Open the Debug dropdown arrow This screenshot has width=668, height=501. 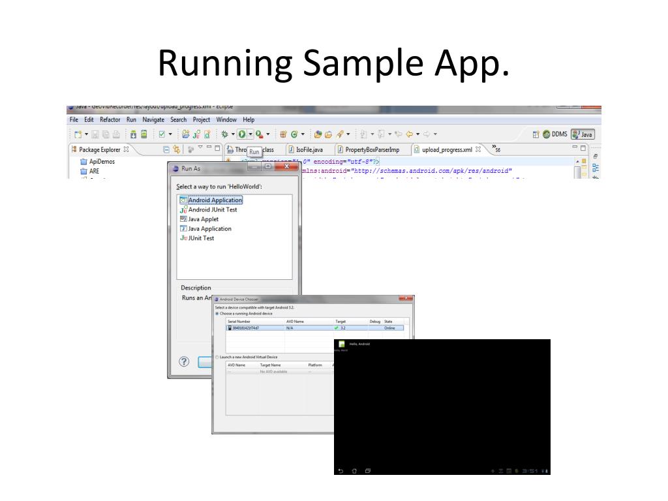pos(233,134)
